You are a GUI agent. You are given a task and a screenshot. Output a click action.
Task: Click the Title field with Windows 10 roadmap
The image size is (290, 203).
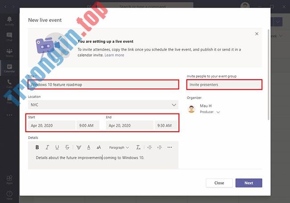coord(103,85)
